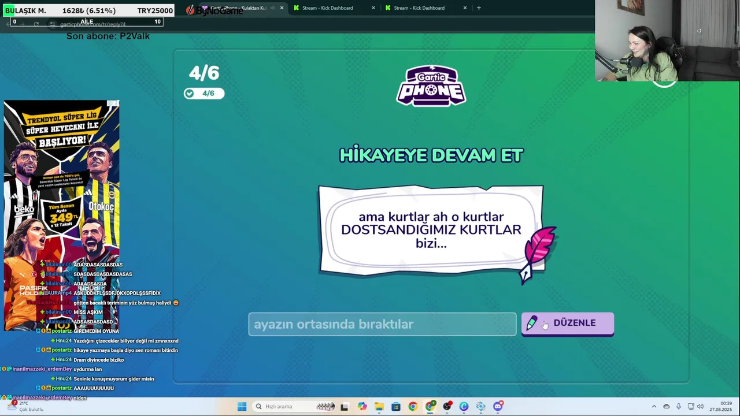Open Discord from the taskbar

click(498, 407)
